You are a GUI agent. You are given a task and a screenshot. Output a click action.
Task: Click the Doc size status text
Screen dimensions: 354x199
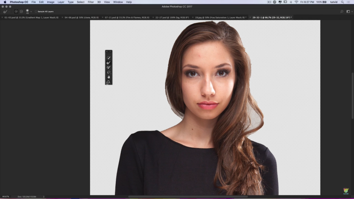27,197
